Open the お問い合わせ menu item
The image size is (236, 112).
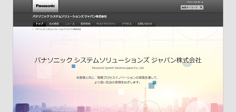[145, 24]
